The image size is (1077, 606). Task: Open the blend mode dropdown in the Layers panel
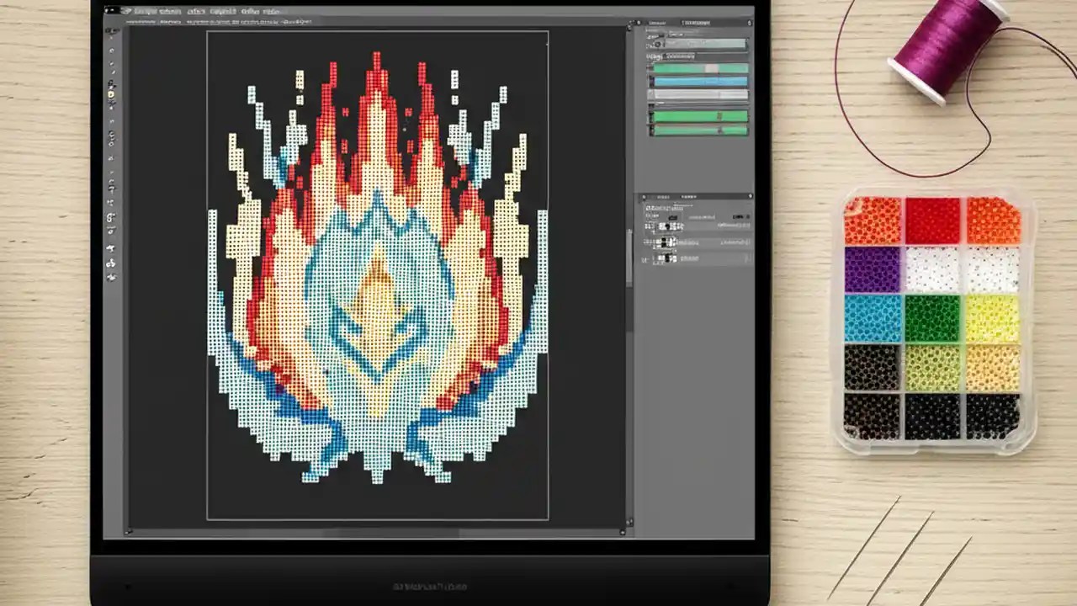[673, 218]
